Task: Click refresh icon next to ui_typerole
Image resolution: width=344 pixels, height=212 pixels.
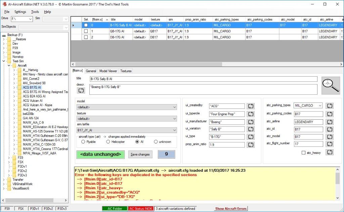Action: (x=251, y=114)
